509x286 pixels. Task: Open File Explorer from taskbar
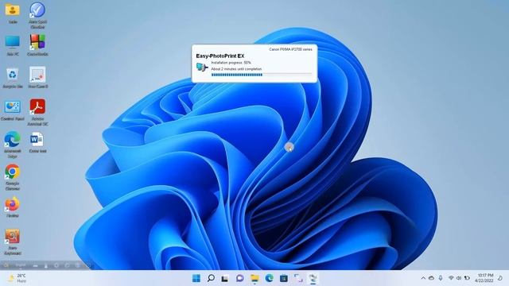(x=254, y=278)
